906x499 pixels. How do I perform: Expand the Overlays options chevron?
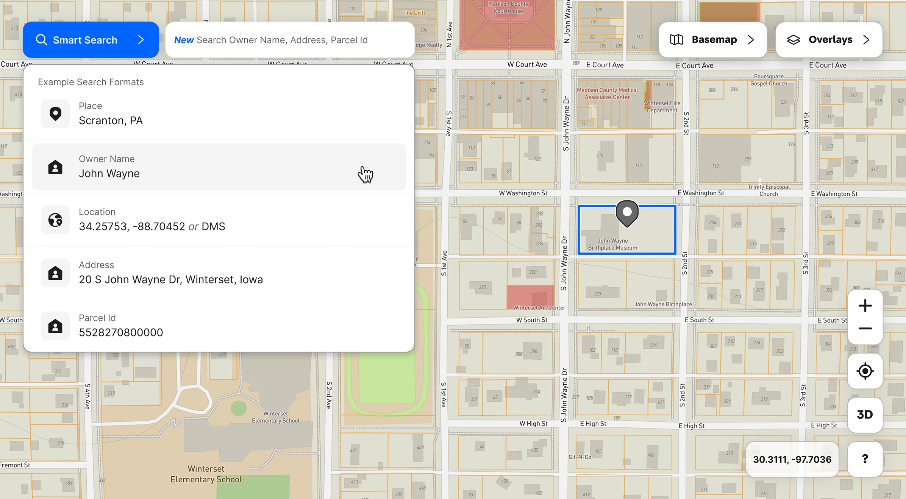click(866, 40)
